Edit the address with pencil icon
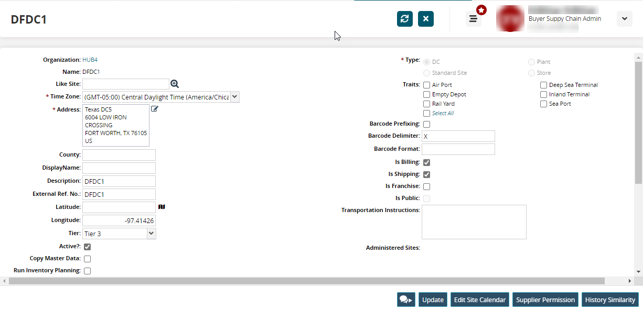 pos(155,109)
